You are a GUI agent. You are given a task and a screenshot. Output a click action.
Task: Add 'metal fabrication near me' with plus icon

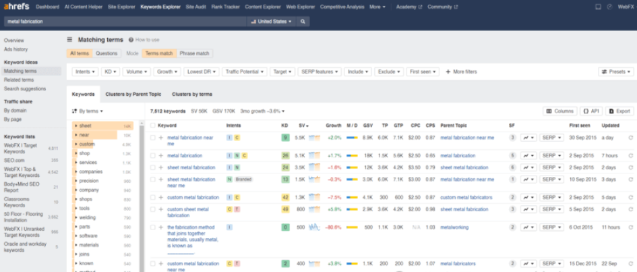pos(160,138)
